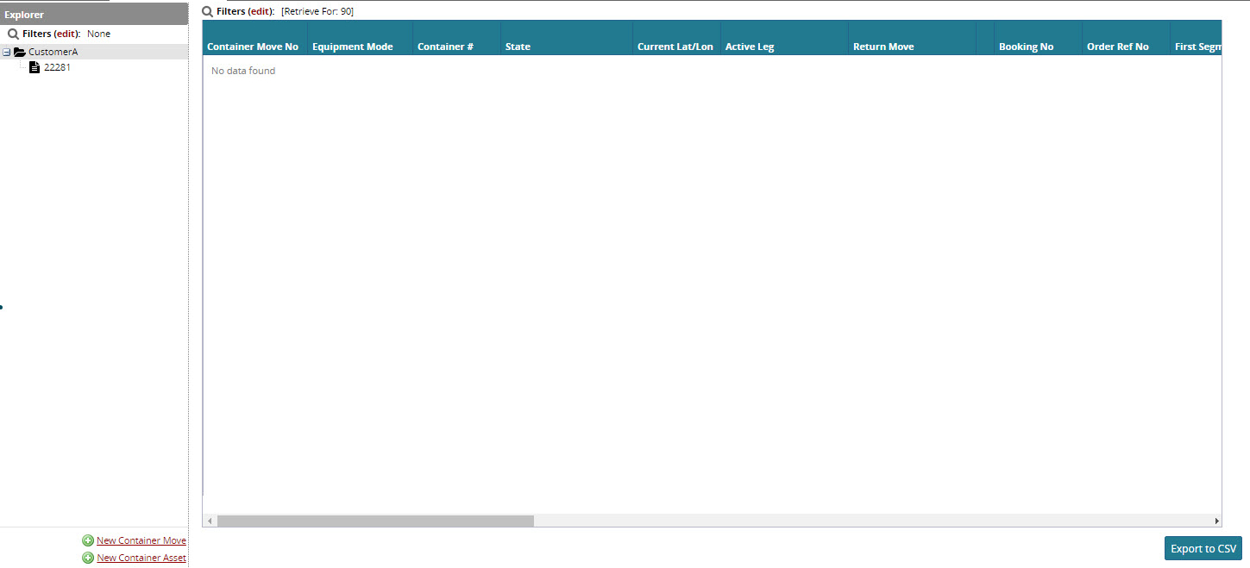Export the grid to CSV
The image size is (1250, 568).
(1203, 549)
